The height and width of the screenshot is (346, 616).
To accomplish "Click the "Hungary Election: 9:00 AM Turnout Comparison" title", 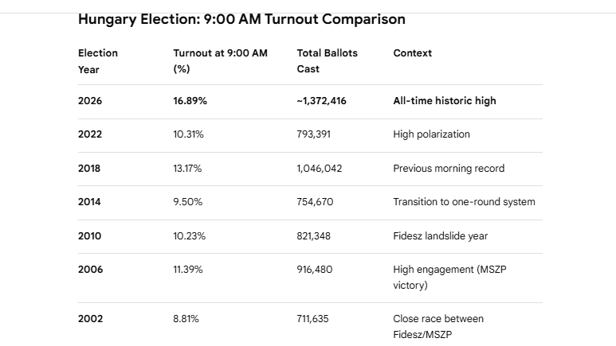I will pyautogui.click(x=241, y=19).
